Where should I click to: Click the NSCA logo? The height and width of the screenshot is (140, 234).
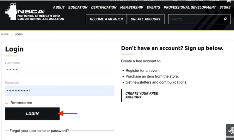[x=34, y=13]
